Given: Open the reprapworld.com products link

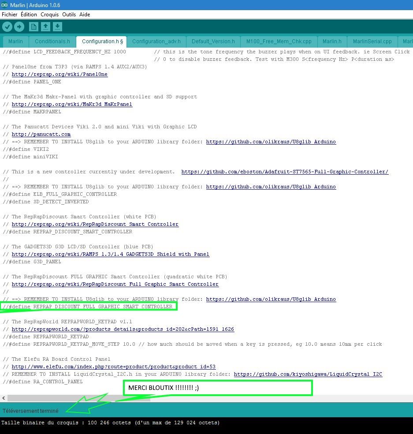Looking at the screenshot, I should (123, 329).
